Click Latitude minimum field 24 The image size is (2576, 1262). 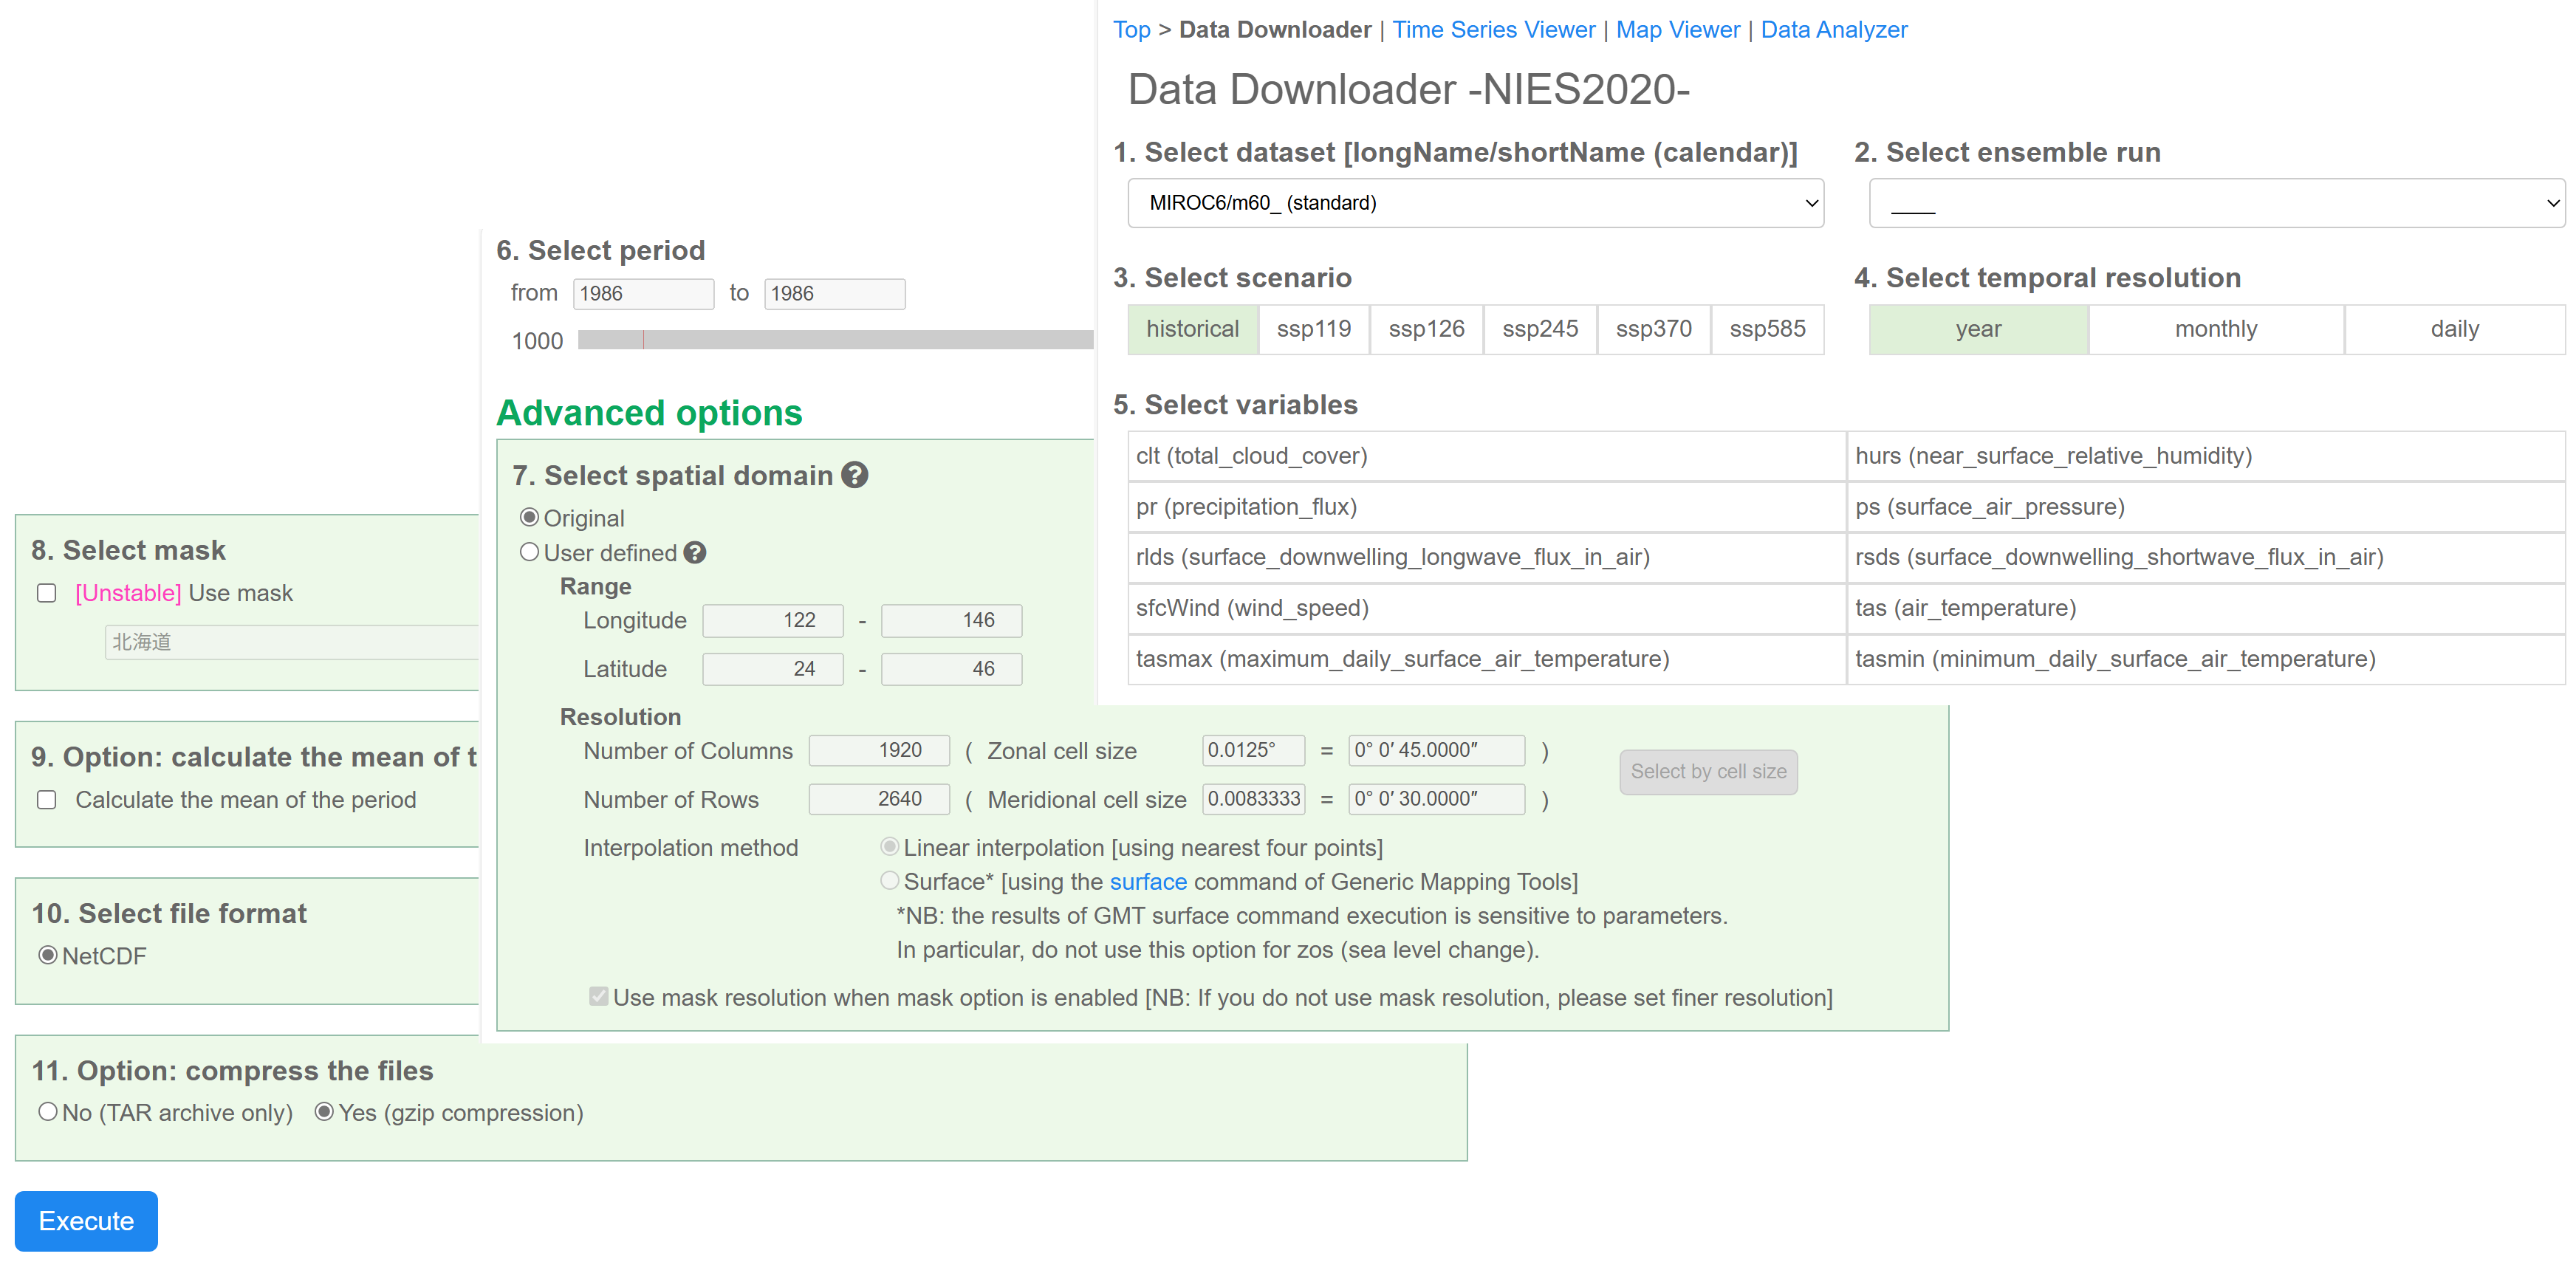[x=772, y=669]
